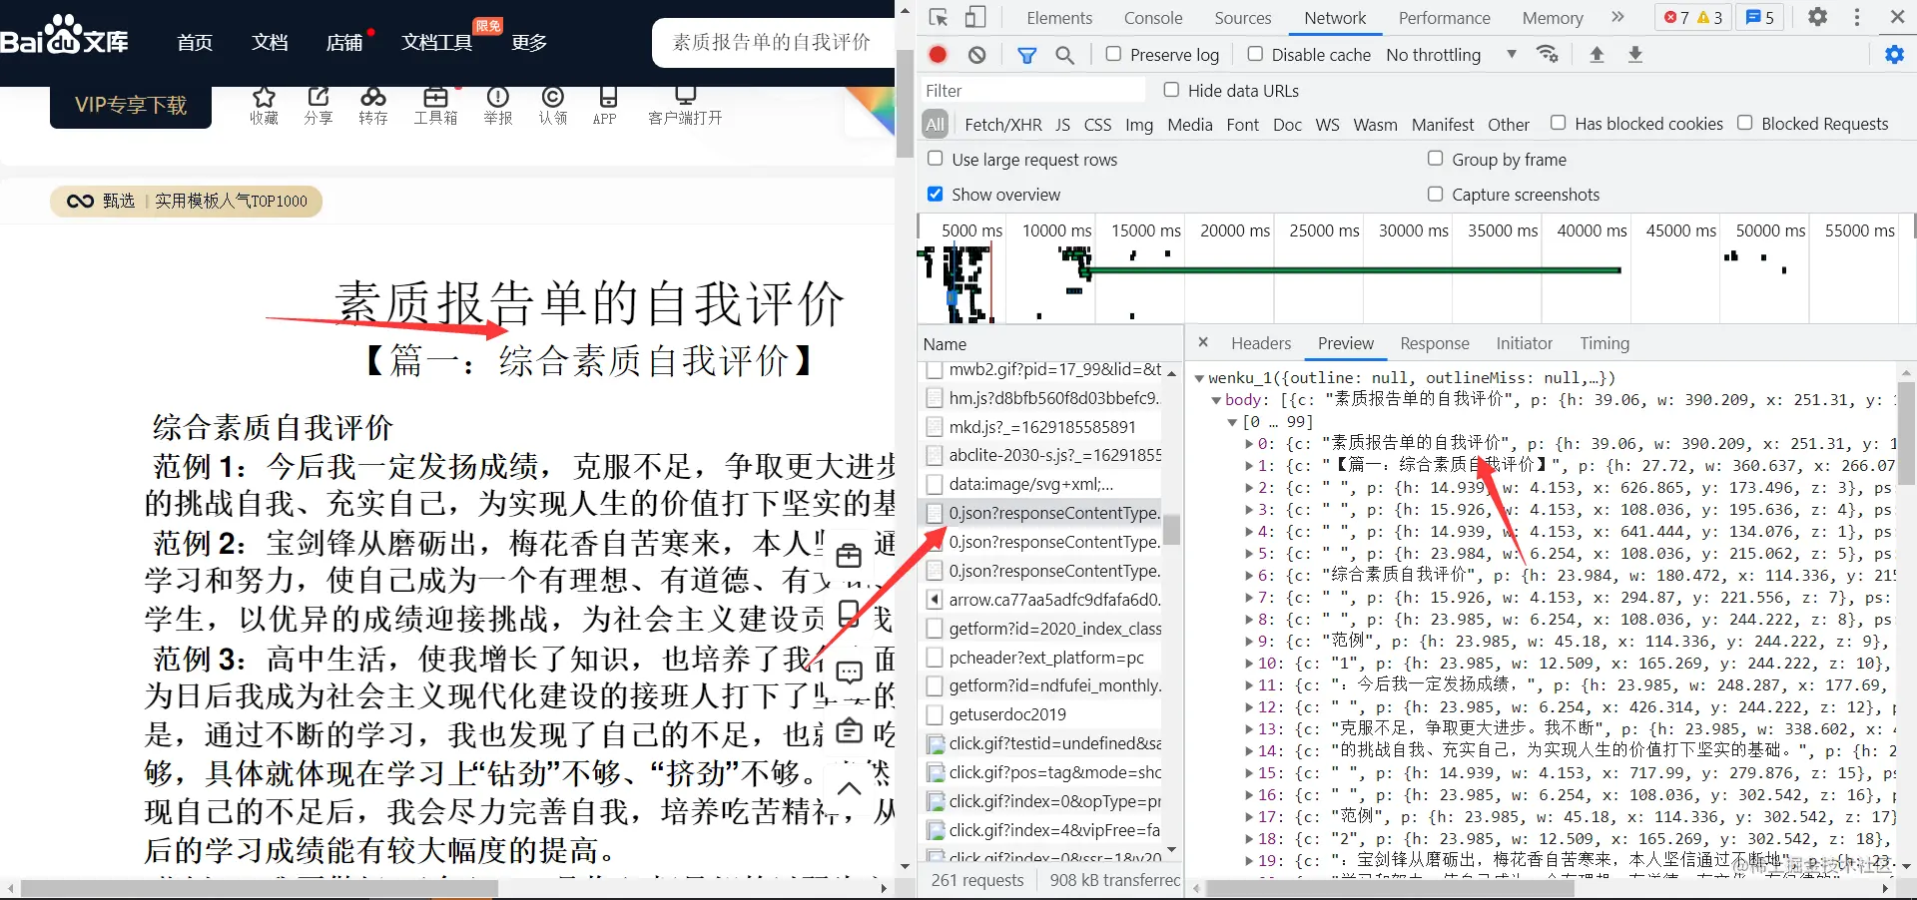This screenshot has height=900, width=1917.
Task: Check the Disable cache option
Action: tap(1255, 54)
